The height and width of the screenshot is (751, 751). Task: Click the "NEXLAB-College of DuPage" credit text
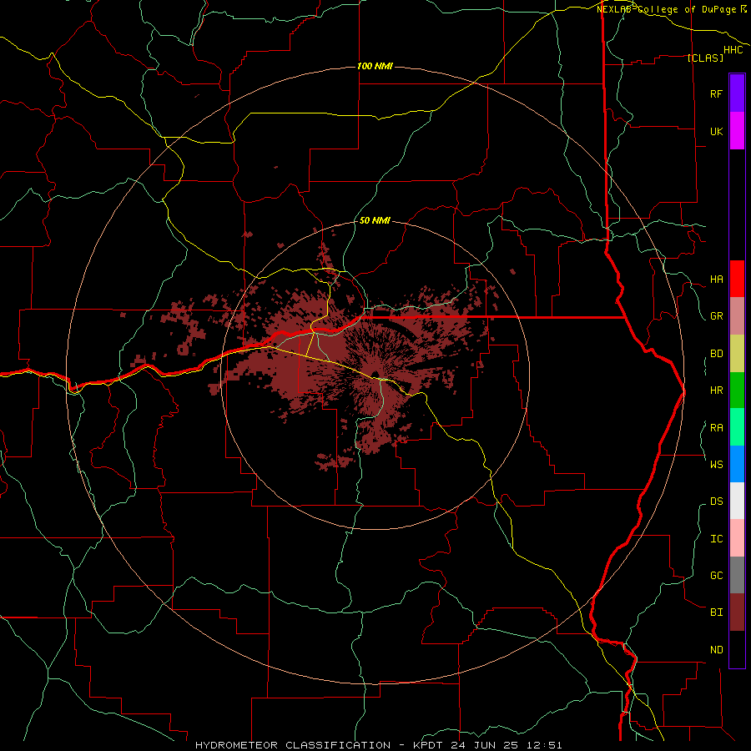point(666,9)
